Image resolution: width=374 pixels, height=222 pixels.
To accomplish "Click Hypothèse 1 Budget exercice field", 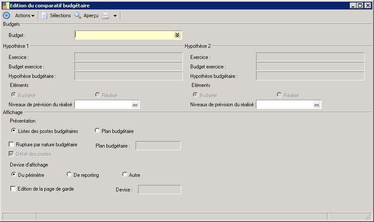I will [x=129, y=67].
